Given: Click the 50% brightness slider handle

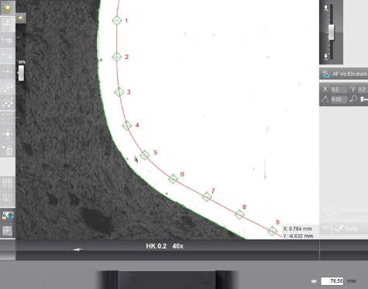Looking at the screenshot, I should pyautogui.click(x=21, y=73).
